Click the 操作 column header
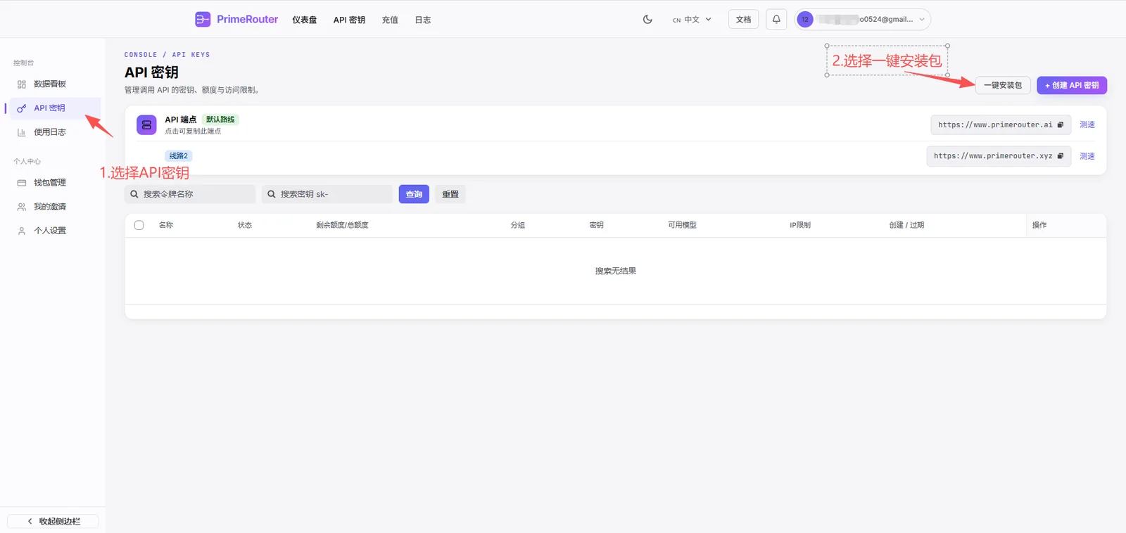The image size is (1126, 533). click(1039, 225)
